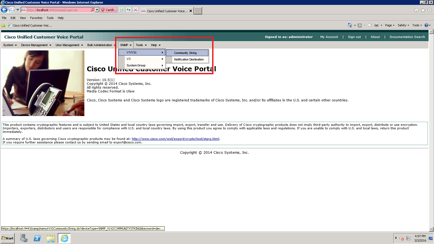Expand the Bulk Administration menu

(x=101, y=45)
